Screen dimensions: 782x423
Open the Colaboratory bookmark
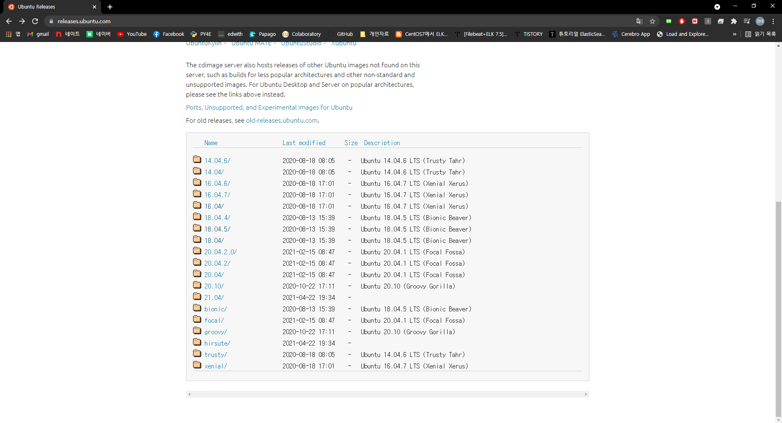[302, 34]
